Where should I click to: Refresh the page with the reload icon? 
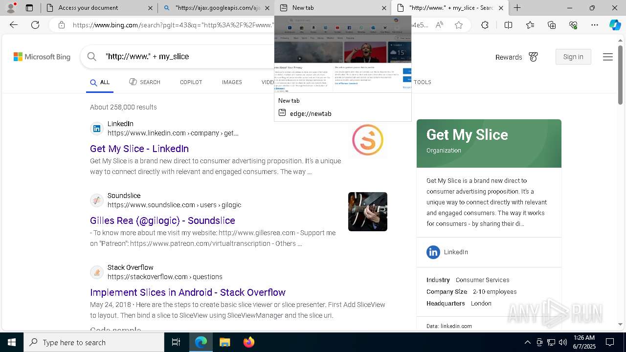(35, 25)
